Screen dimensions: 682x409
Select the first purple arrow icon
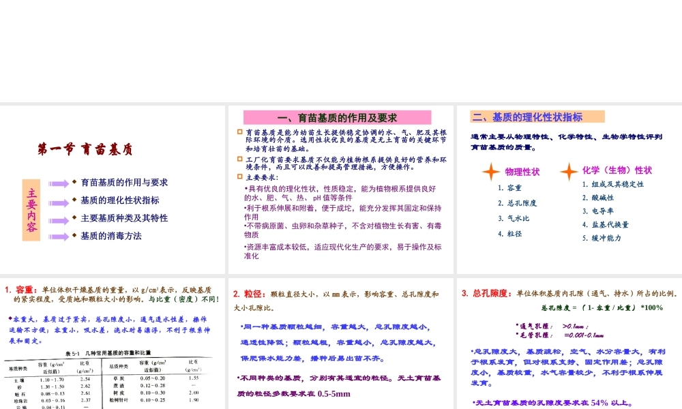point(58,183)
